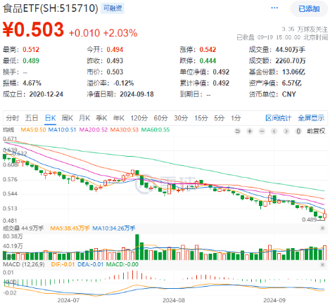Click the current price ¥0.503
The width and height of the screenshot is (330, 305).
pyautogui.click(x=33, y=30)
